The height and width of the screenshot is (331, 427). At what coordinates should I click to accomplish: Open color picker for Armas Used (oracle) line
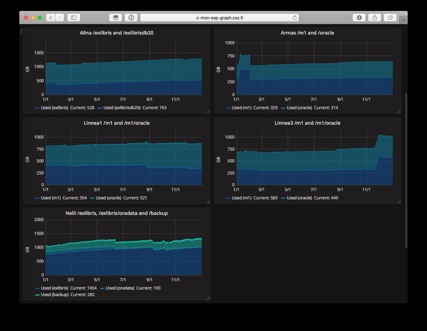pos(283,108)
